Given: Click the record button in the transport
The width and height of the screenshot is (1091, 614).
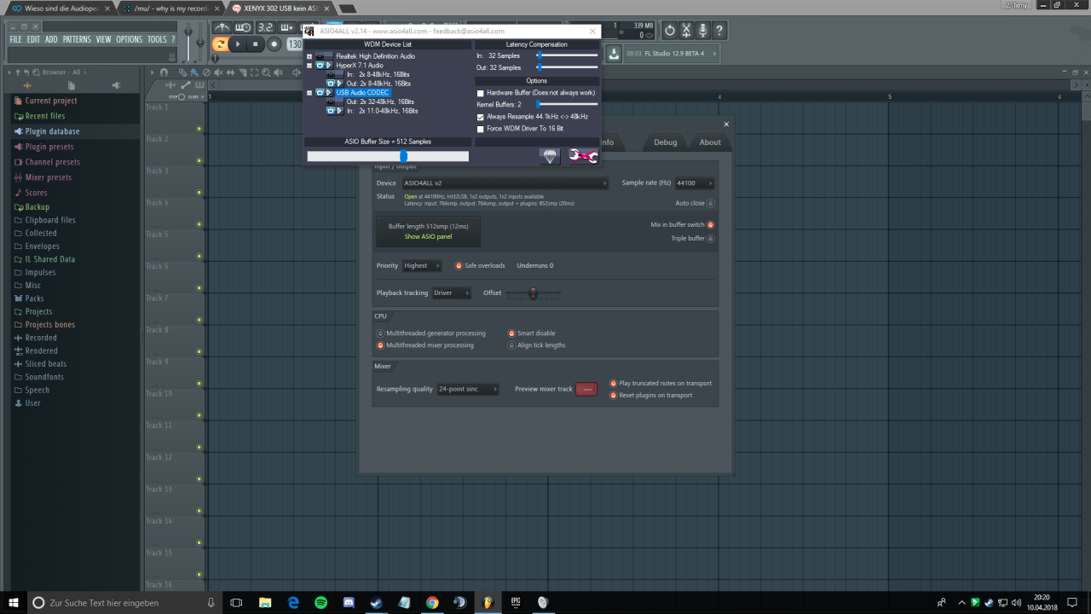Looking at the screenshot, I should pyautogui.click(x=274, y=43).
